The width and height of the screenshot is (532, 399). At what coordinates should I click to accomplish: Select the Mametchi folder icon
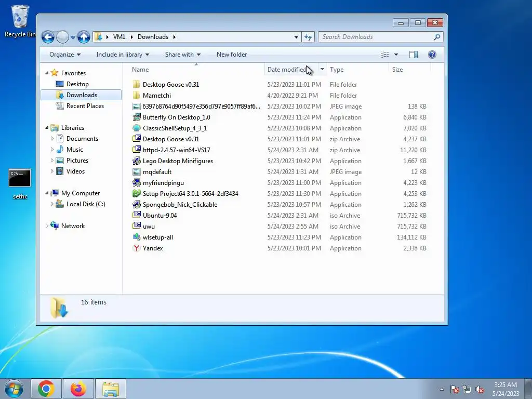coord(137,96)
